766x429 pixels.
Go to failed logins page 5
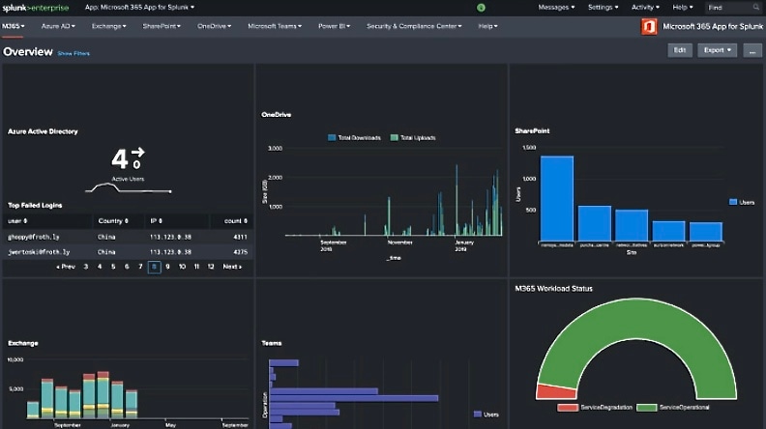tap(113, 267)
